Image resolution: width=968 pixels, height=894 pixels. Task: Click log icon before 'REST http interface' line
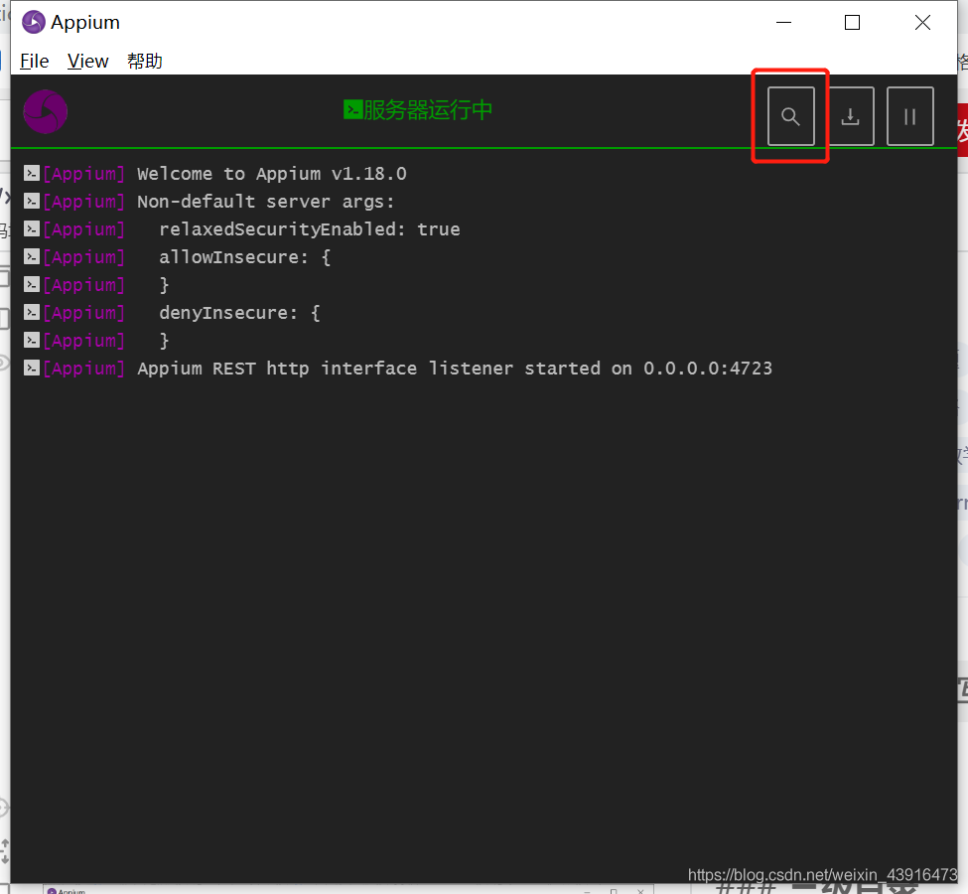coord(32,368)
